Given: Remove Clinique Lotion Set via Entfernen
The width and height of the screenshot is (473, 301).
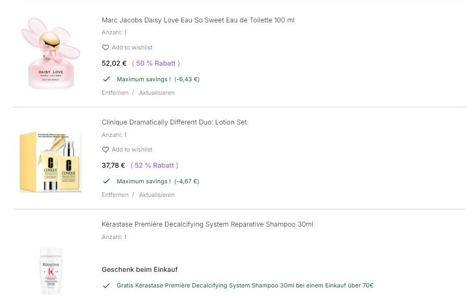Looking at the screenshot, I should (115, 195).
